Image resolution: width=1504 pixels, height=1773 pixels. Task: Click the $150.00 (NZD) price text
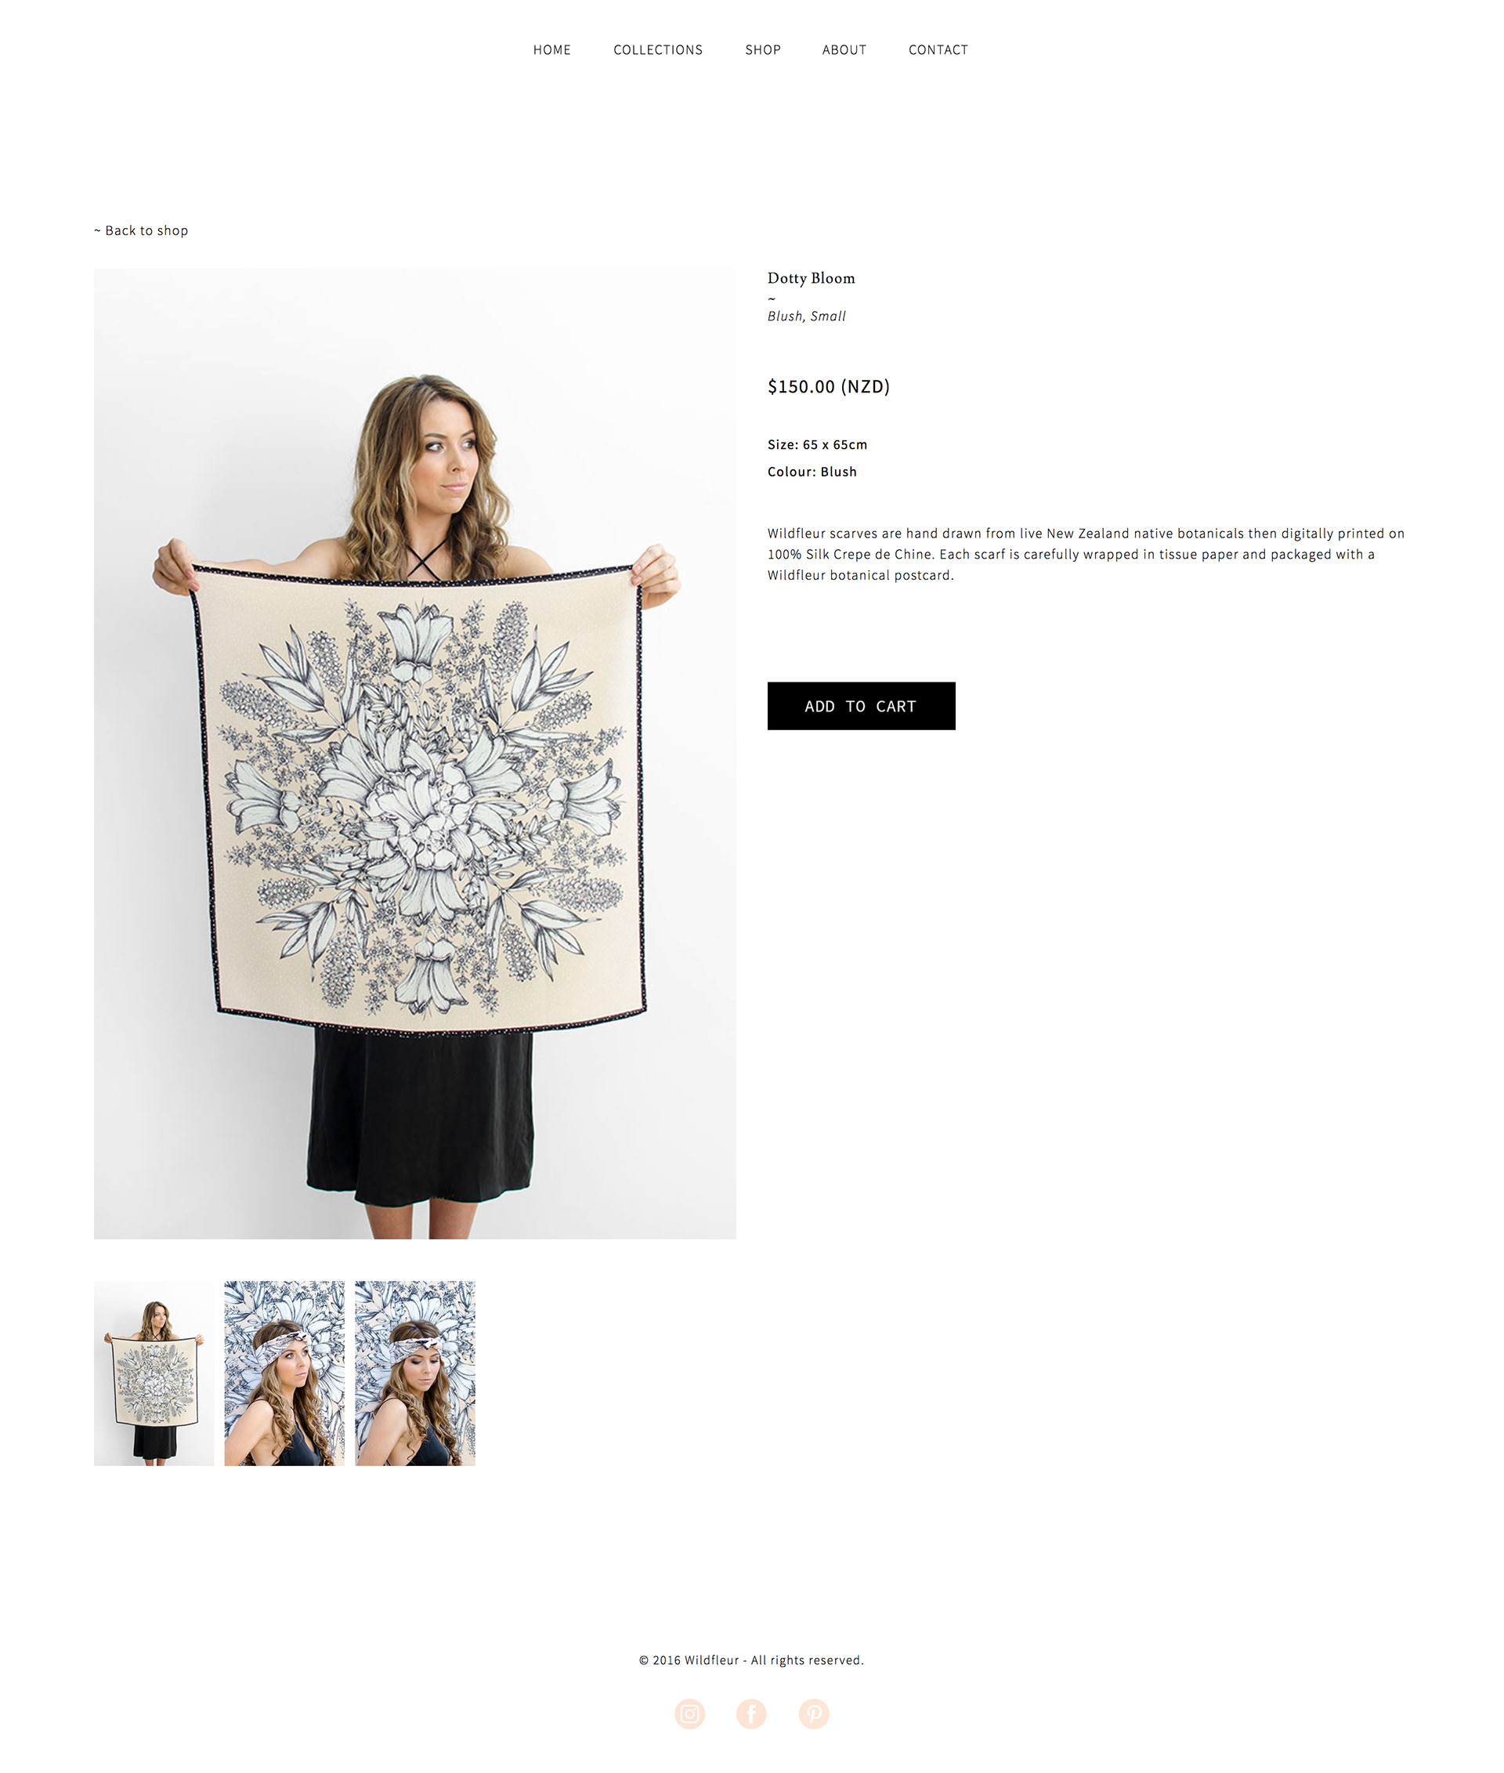click(x=829, y=386)
